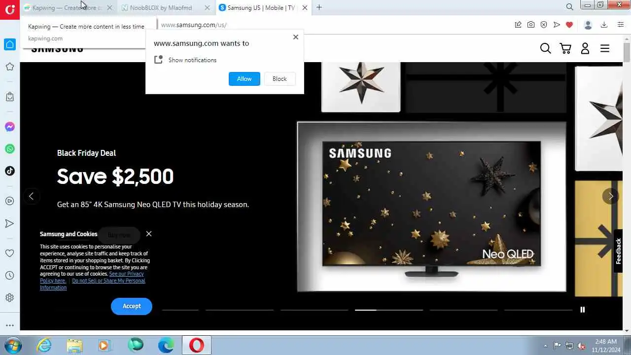Open WhatsApp in the Opera sidebar
The image size is (631, 355).
coord(9,149)
